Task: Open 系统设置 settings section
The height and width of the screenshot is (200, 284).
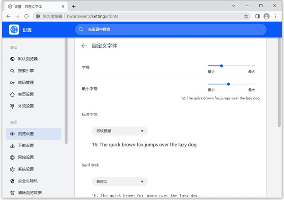Action: (34, 169)
